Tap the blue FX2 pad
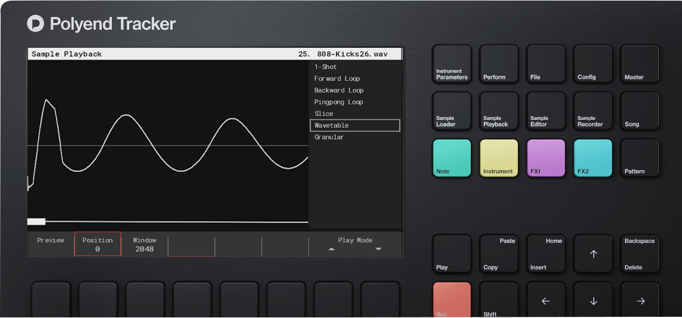682x318 pixels. 593,158
